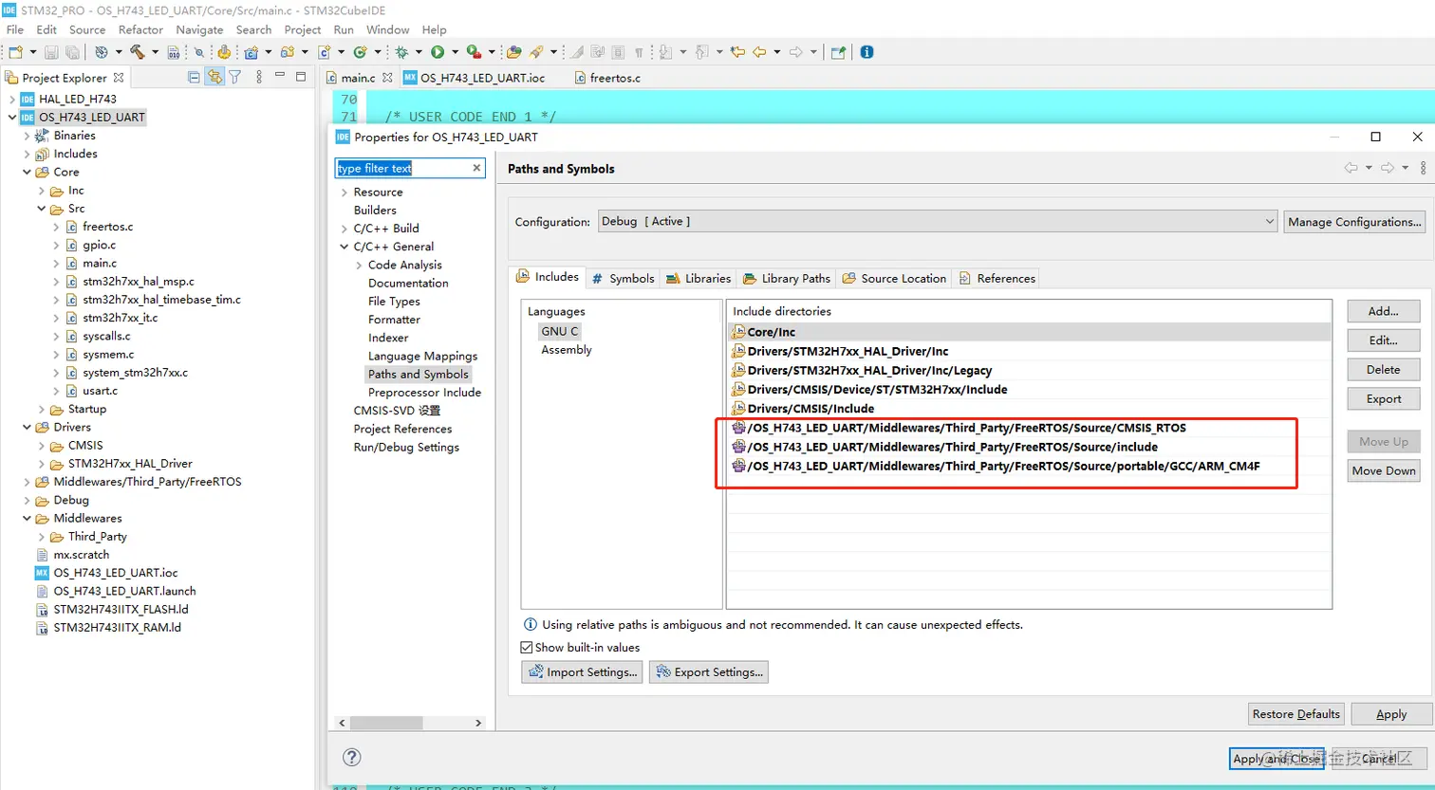Image resolution: width=1435 pixels, height=790 pixels.
Task: Select Assembly in the Languages list
Action: (567, 350)
